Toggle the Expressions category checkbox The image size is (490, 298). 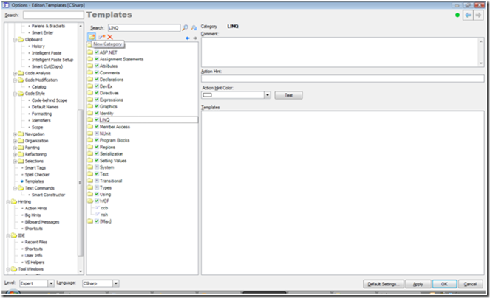tap(97, 100)
